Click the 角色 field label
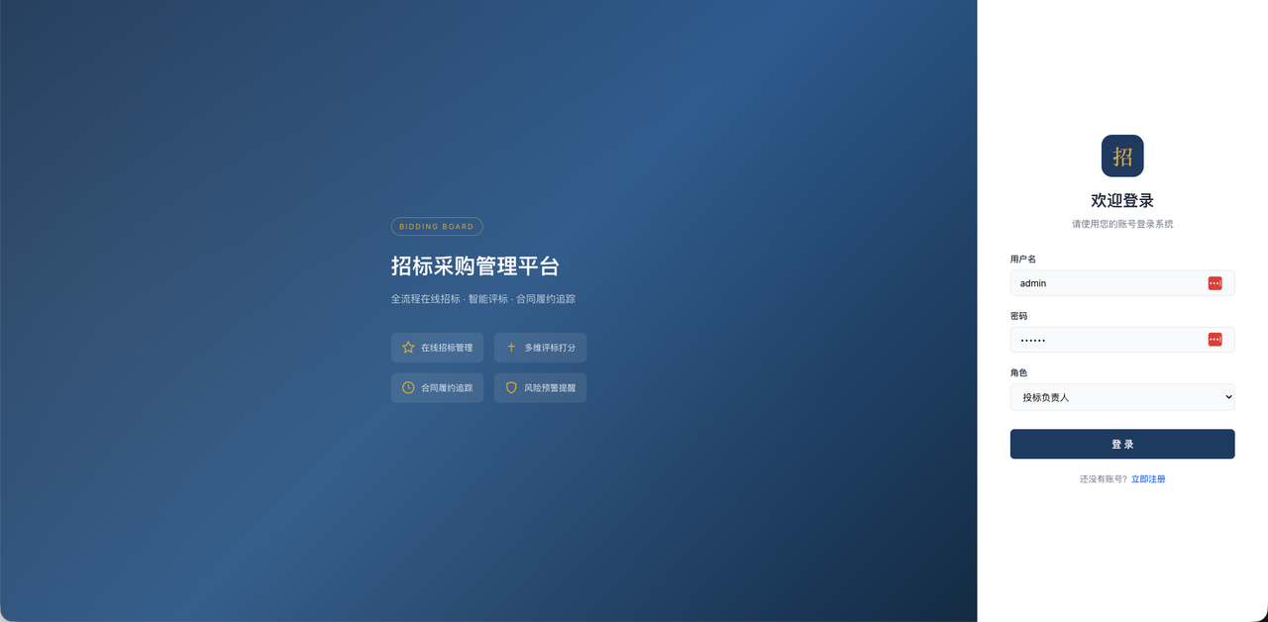This screenshot has width=1268, height=622. pyautogui.click(x=1018, y=373)
